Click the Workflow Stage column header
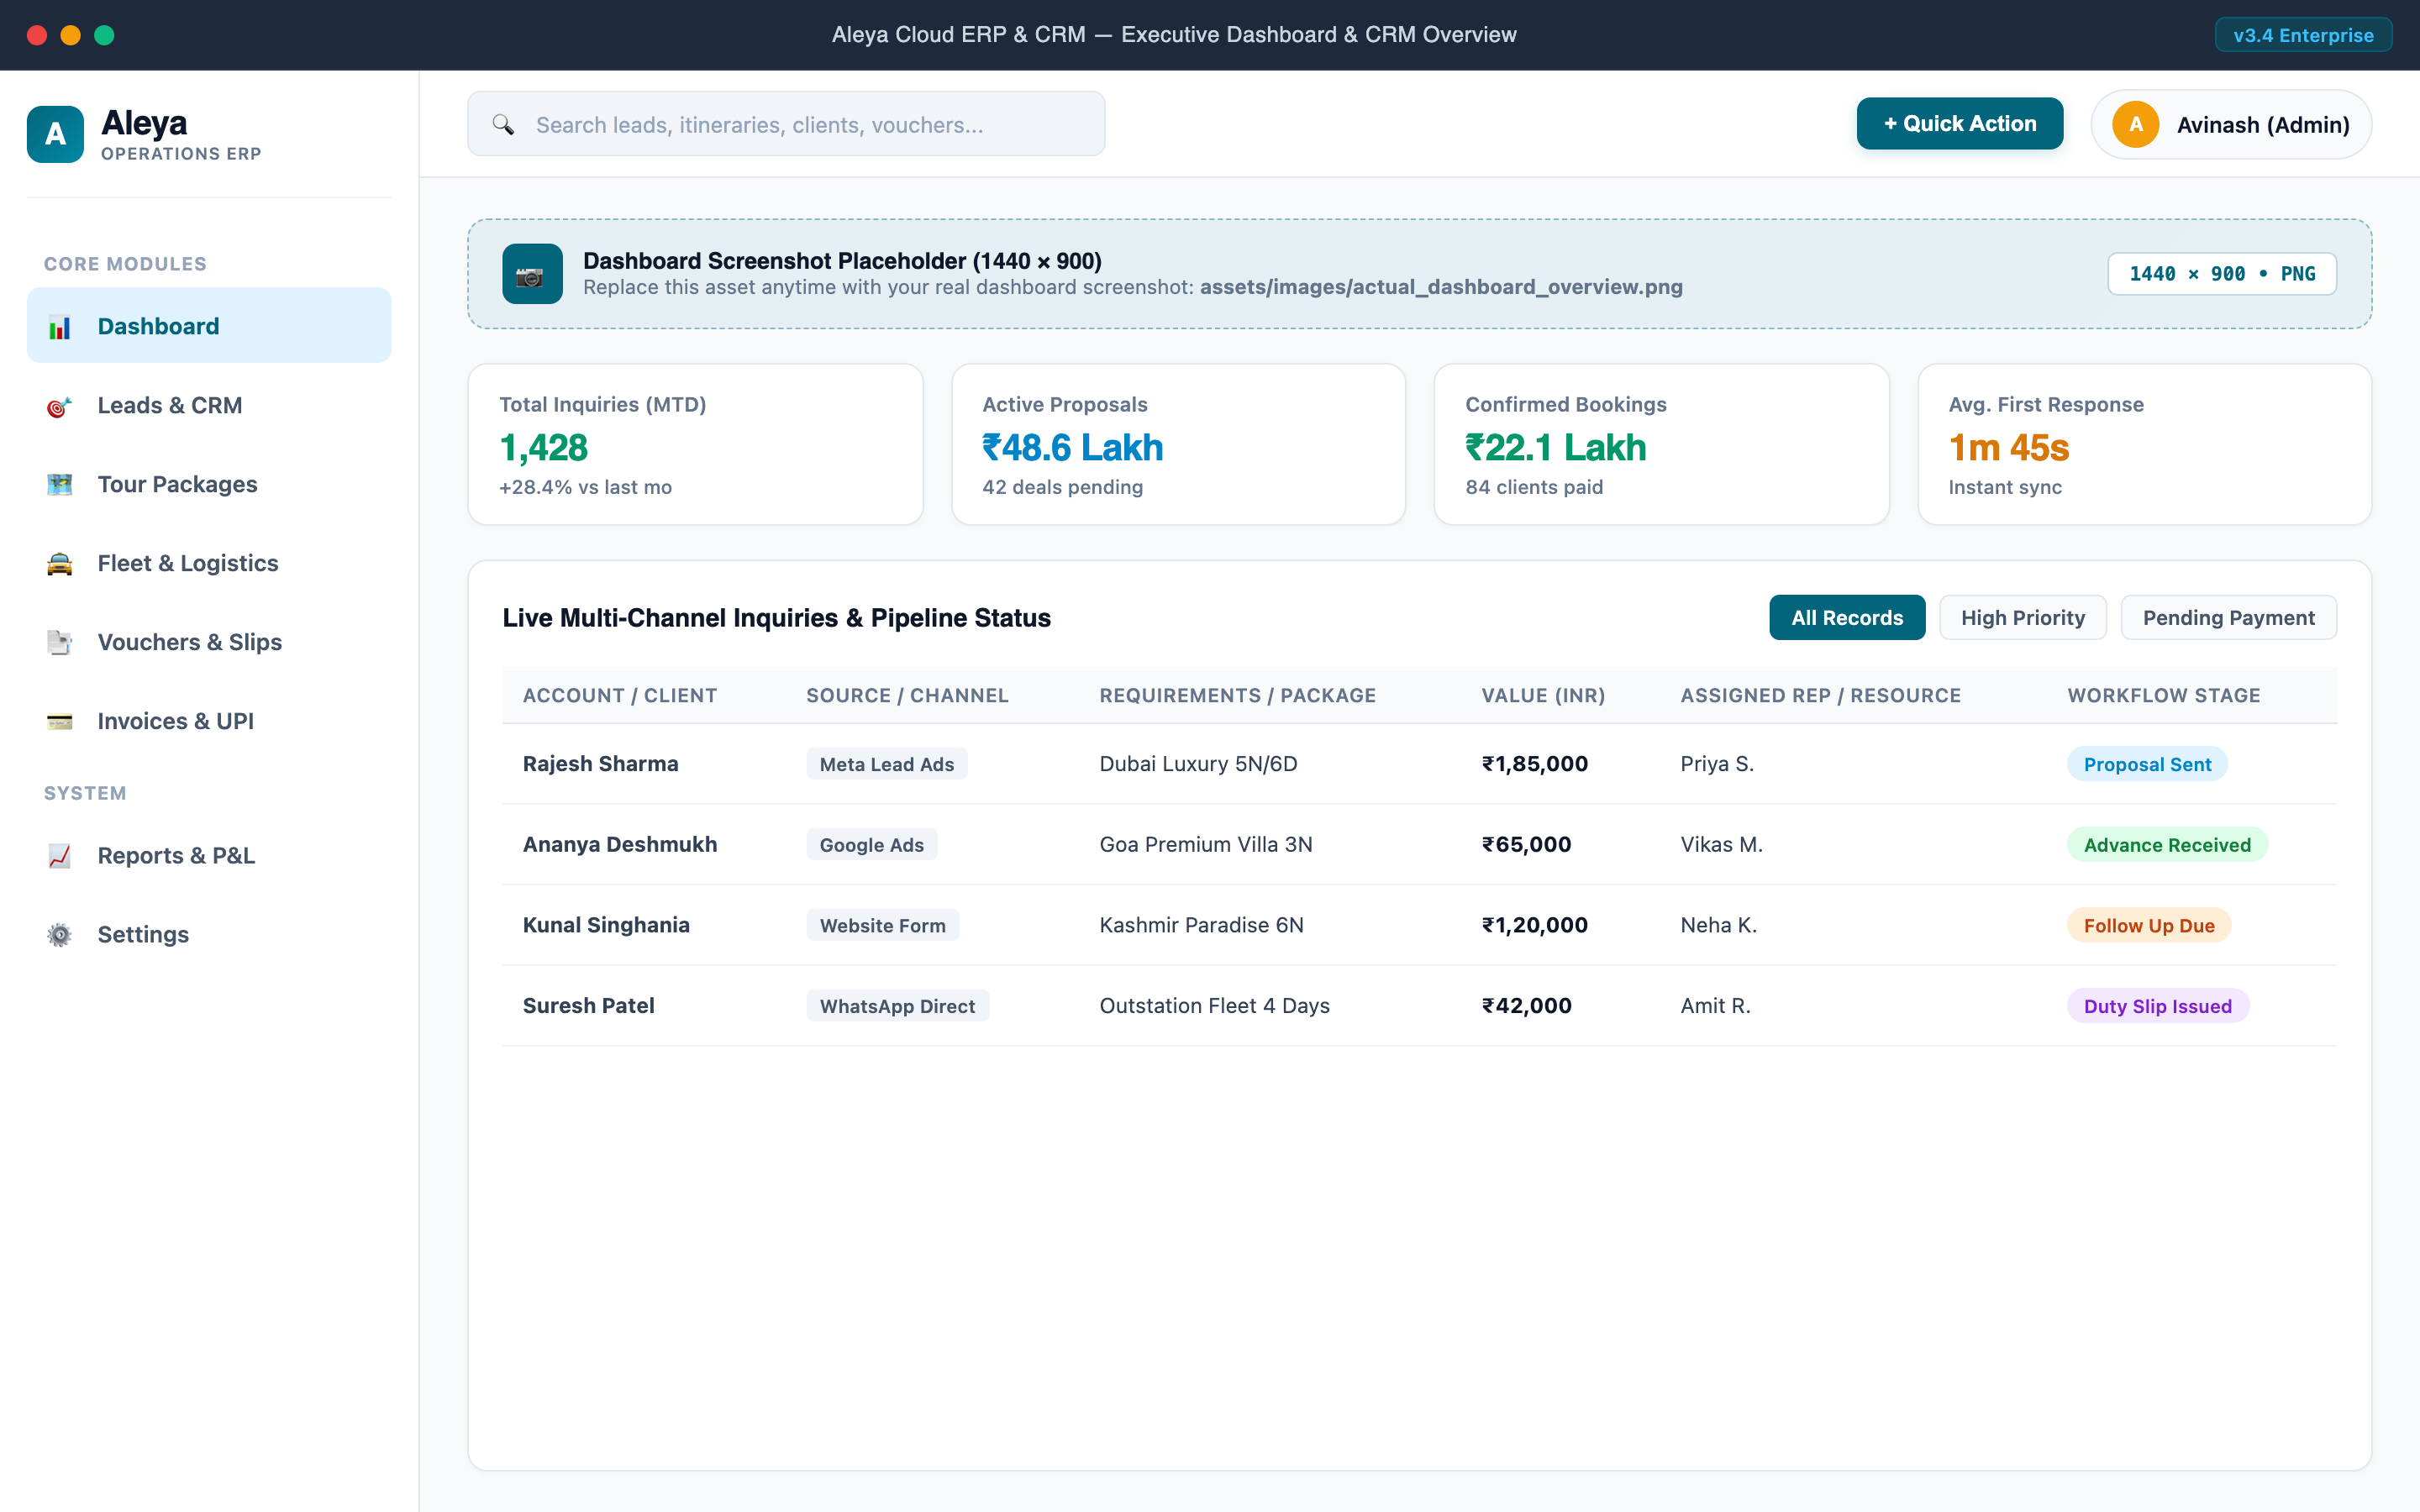Viewport: 2420px width, 1512px height. tap(2164, 696)
